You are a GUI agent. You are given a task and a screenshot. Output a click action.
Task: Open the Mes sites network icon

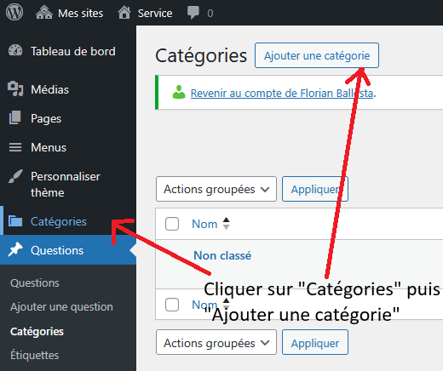click(x=44, y=13)
